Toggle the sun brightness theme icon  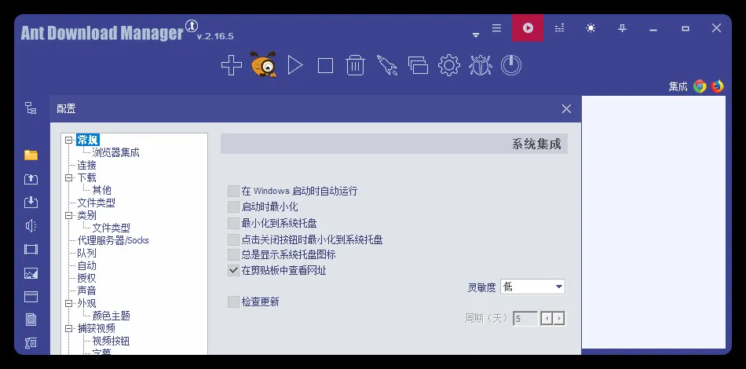[x=591, y=28]
